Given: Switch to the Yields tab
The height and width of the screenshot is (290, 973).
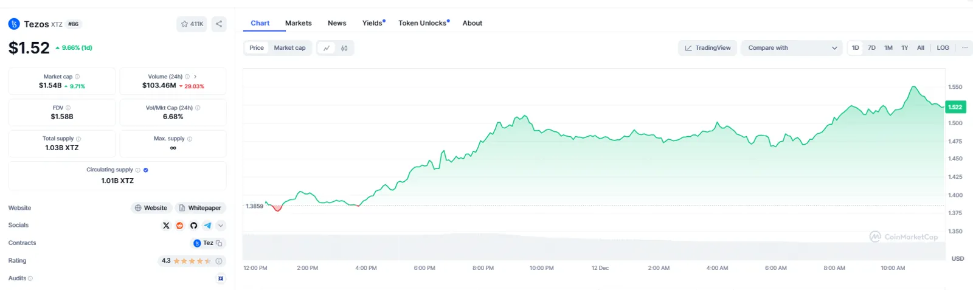Looking at the screenshot, I should [x=373, y=23].
